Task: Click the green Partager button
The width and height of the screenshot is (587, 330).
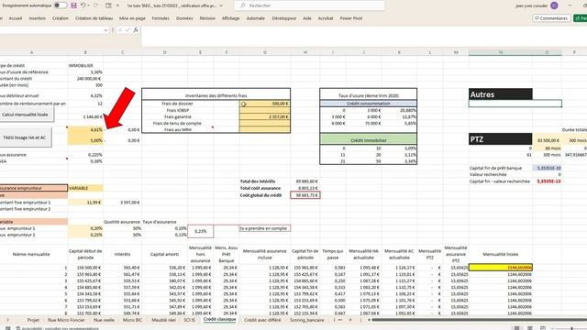Action: 581,18
